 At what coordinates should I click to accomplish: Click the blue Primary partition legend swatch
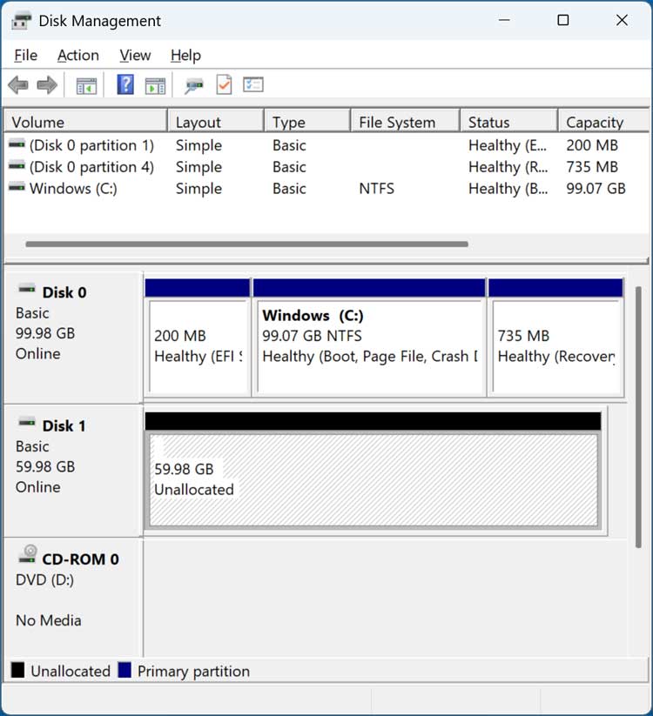[x=125, y=671]
